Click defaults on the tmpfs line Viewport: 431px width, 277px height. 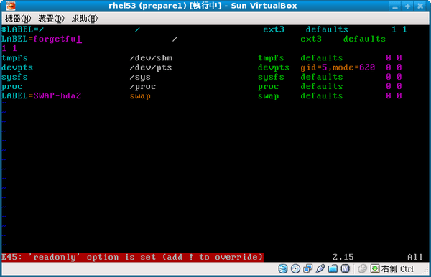click(x=322, y=58)
